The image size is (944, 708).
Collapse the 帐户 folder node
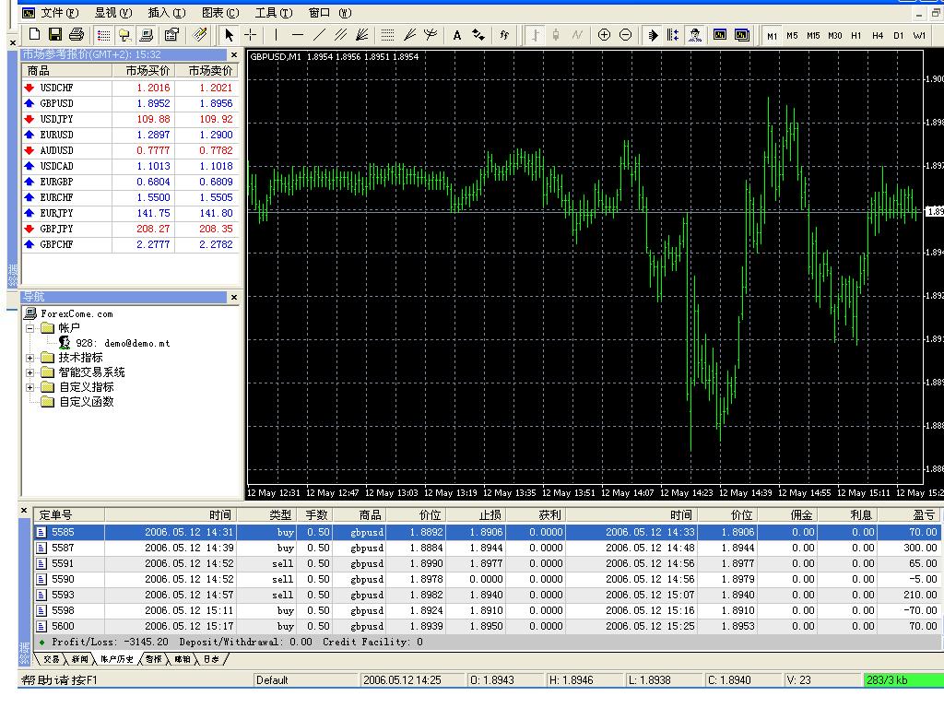(x=29, y=328)
